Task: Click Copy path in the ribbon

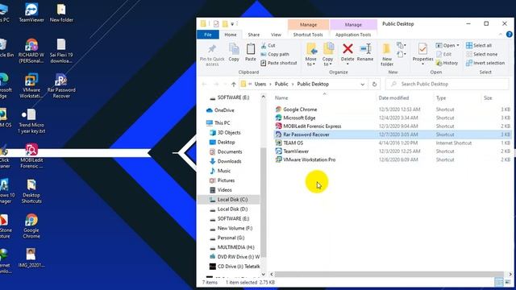Action: (x=275, y=54)
